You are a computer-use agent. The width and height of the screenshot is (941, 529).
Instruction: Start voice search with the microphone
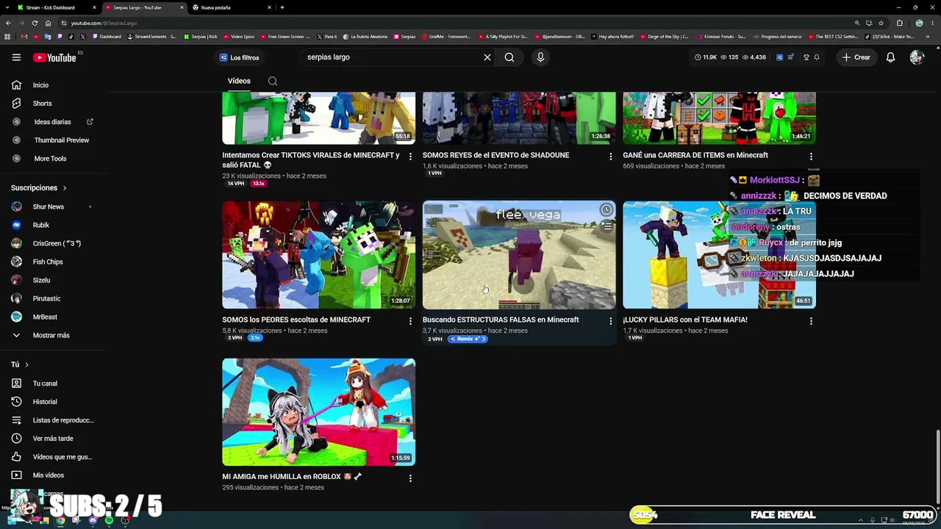[x=540, y=57]
